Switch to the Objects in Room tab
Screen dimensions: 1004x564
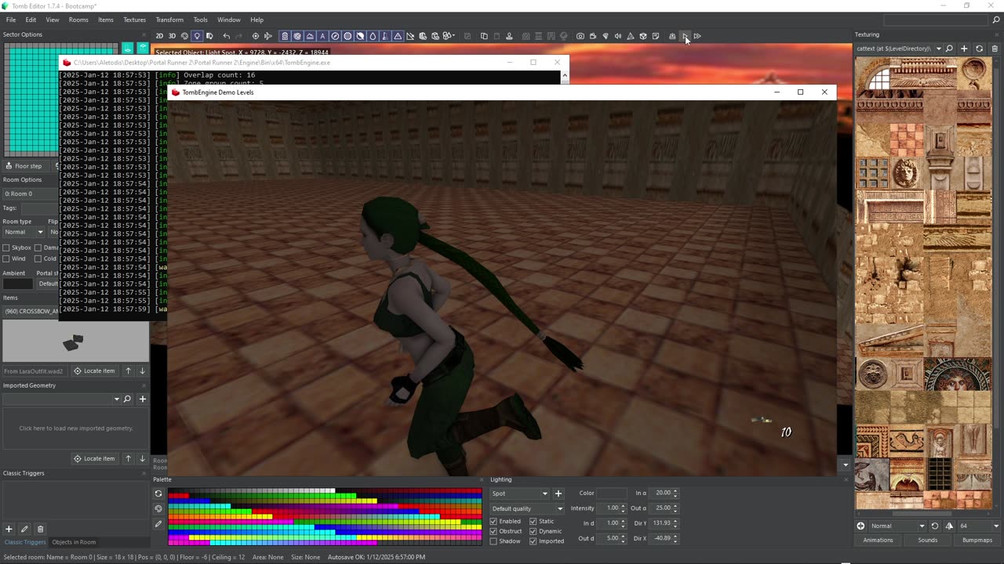(x=74, y=542)
